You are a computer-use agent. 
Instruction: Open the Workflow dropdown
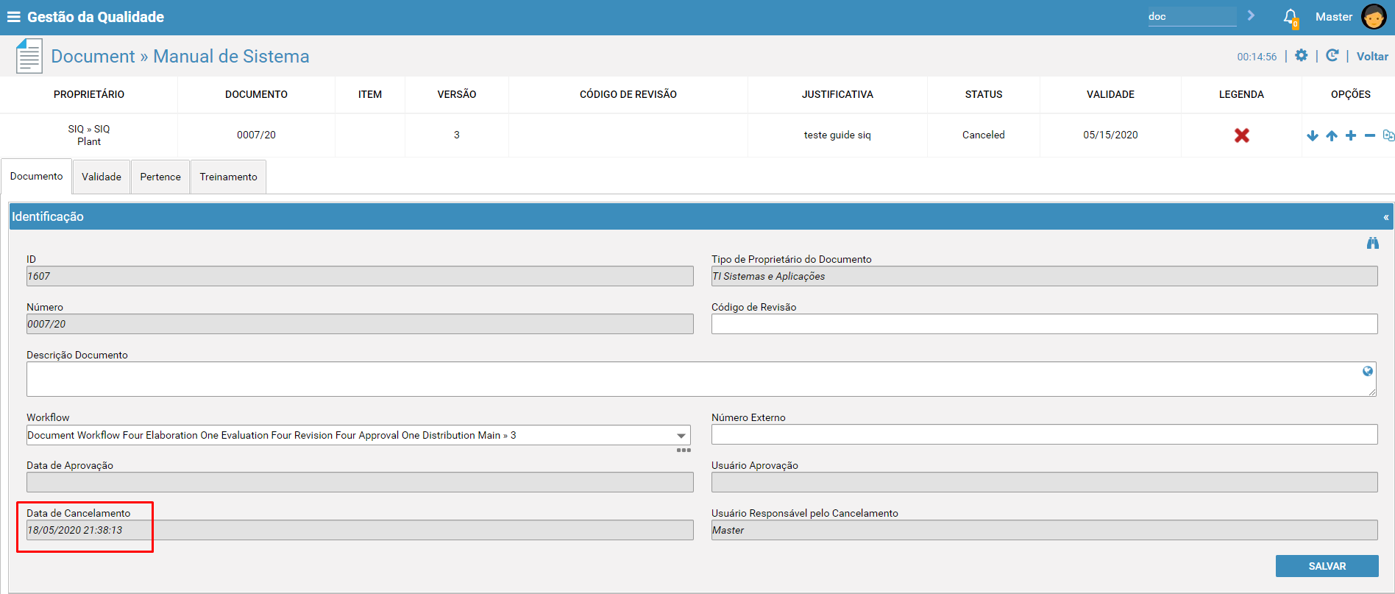pos(358,435)
